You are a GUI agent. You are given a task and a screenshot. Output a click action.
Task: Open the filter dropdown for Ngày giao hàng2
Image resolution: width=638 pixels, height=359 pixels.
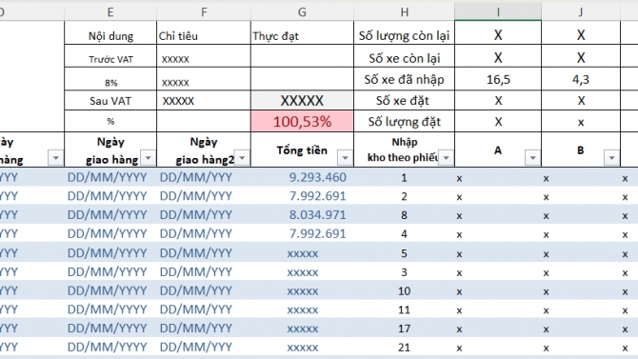(x=242, y=157)
